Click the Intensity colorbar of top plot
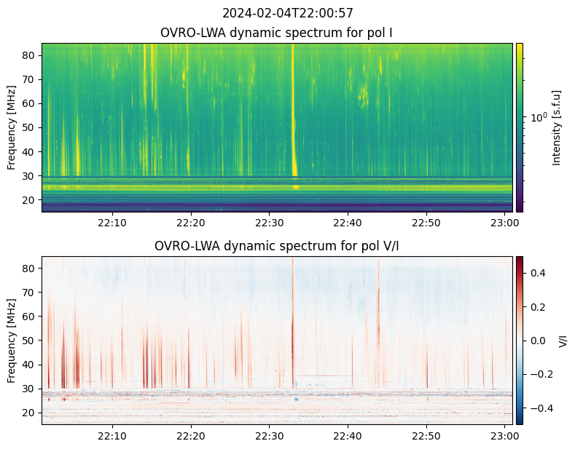 [520, 127]
